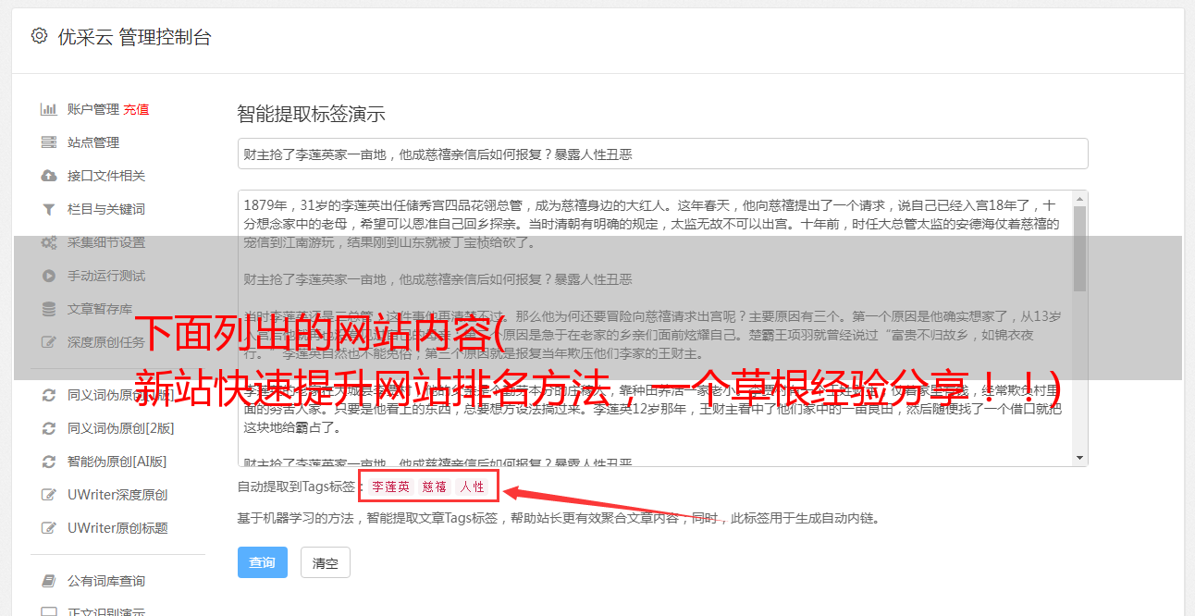Screen dimensions: 1195x616
Task: Click the gear icon beside 优采云 管理控制台
Action: tap(39, 36)
